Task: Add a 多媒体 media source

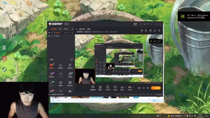Action: click(x=115, y=88)
